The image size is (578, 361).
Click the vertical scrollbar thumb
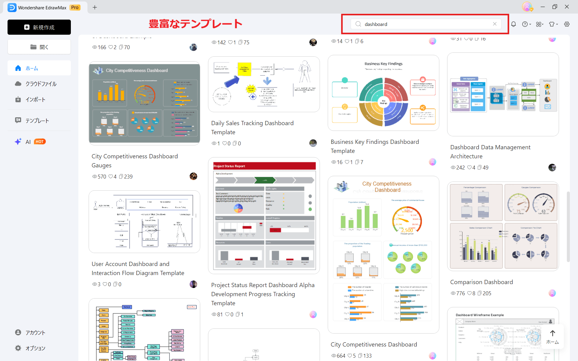coord(568,226)
